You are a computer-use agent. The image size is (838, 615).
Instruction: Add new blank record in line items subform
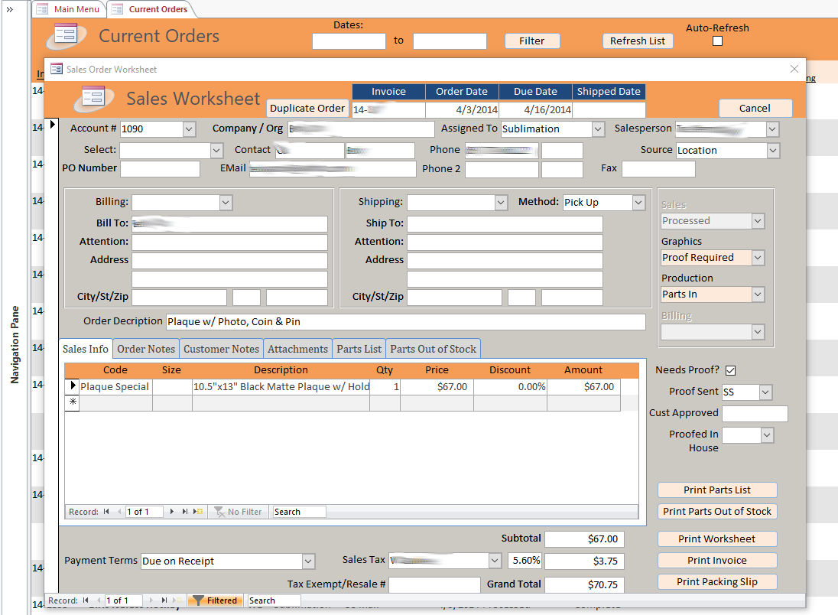199,512
